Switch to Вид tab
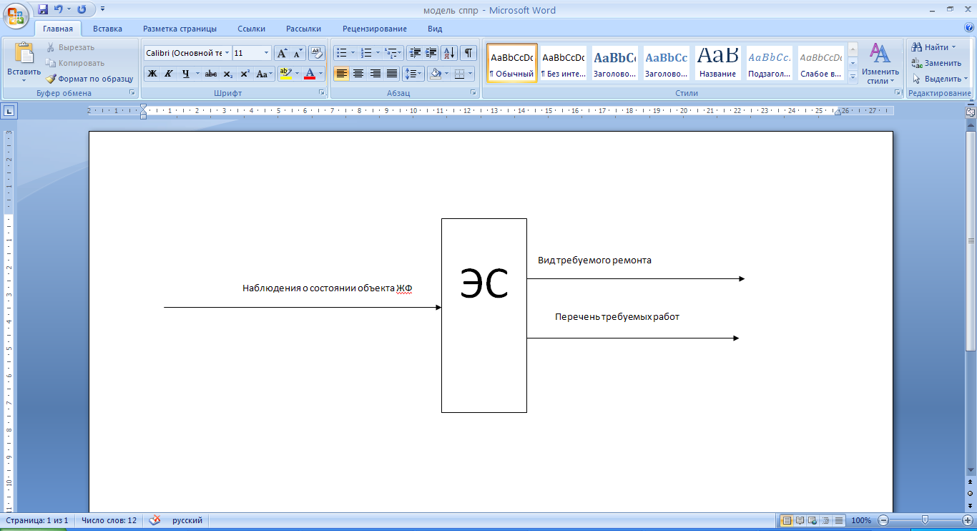The height and width of the screenshot is (531, 977). (x=435, y=29)
